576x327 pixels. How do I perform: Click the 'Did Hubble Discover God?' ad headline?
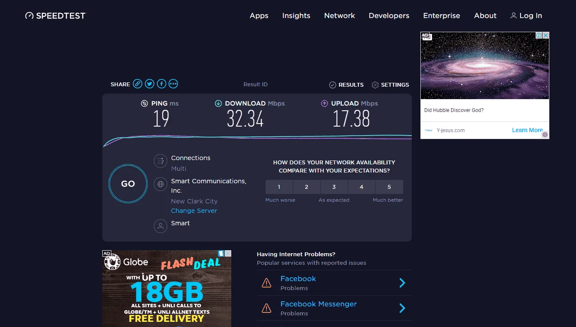[454, 110]
